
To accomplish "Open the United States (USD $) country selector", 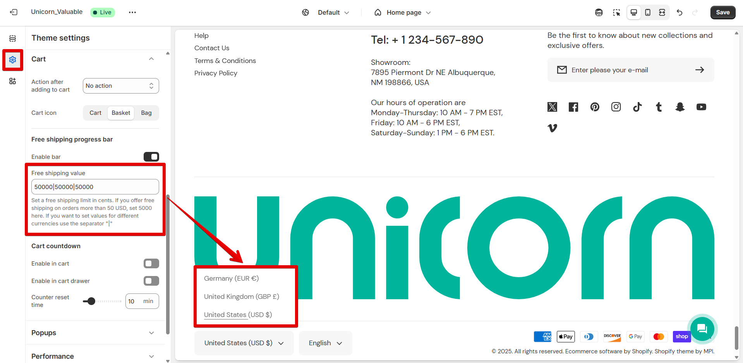I will tap(244, 343).
